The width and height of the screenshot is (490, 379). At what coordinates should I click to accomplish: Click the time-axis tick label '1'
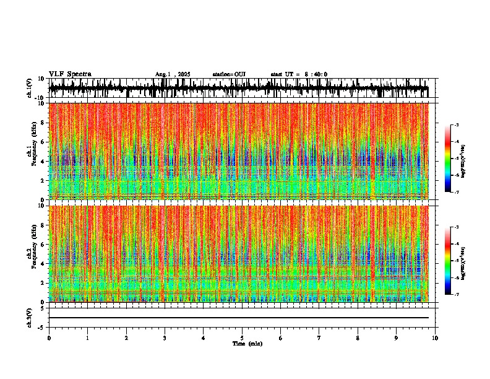pyautogui.click(x=87, y=338)
